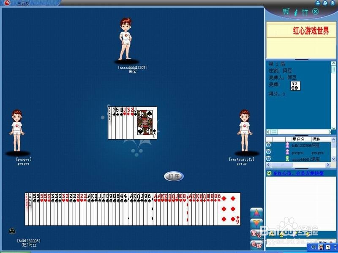Select the paopoi user row
Image resolution: width=338 pixels, height=253 pixels.
[298, 152]
